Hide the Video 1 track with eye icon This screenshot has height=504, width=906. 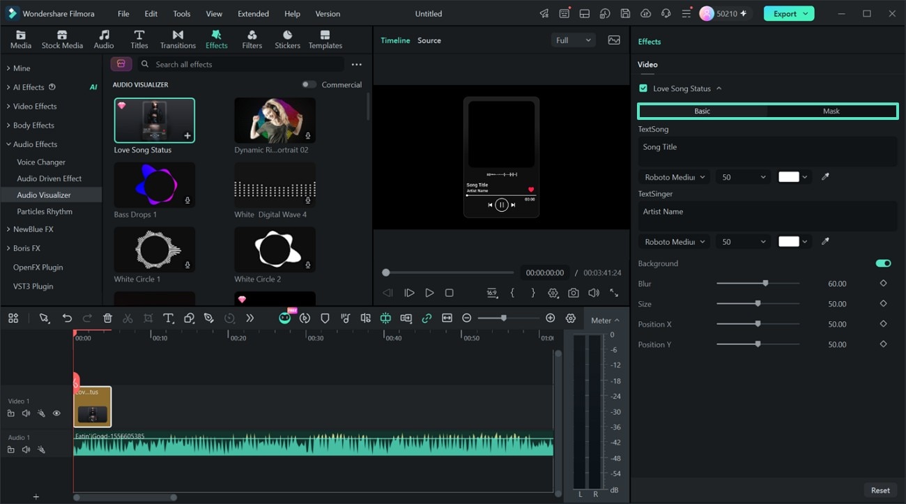coord(56,413)
